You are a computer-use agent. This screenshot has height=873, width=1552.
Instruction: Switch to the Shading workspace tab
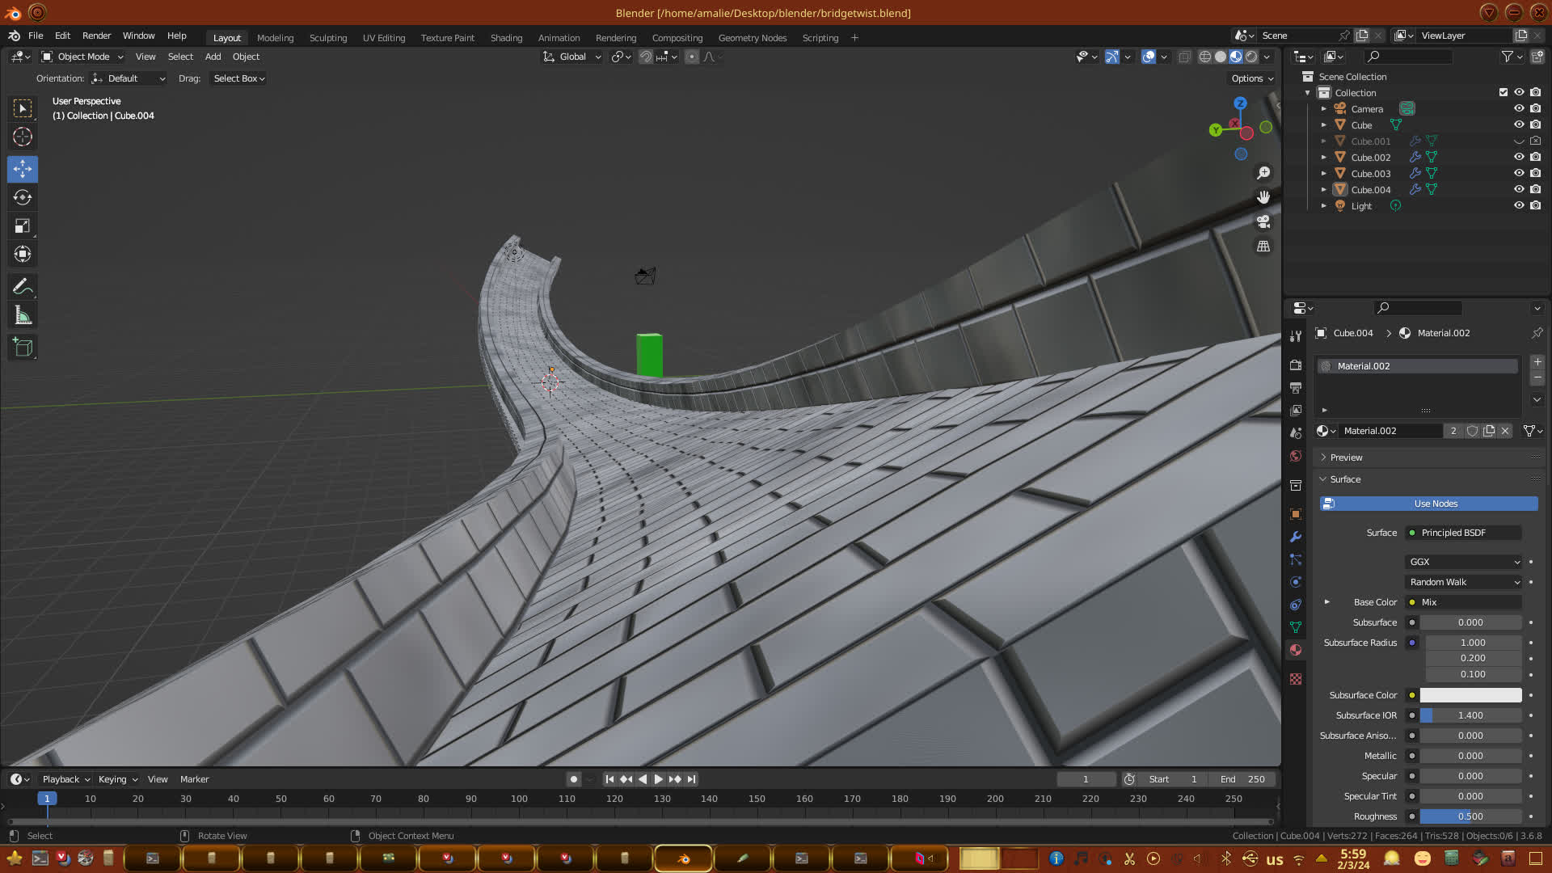click(506, 38)
